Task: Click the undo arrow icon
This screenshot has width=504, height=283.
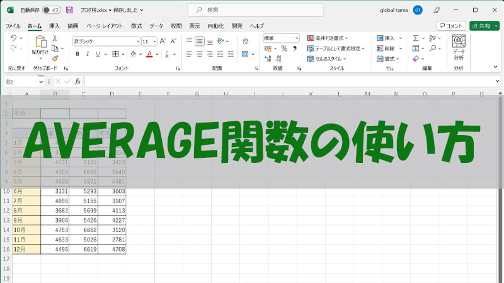Action: [x=13, y=38]
